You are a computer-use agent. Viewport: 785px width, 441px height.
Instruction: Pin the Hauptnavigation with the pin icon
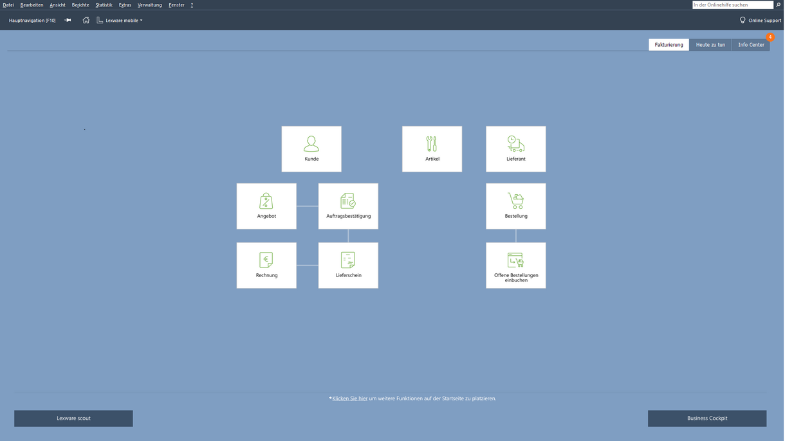(x=68, y=20)
